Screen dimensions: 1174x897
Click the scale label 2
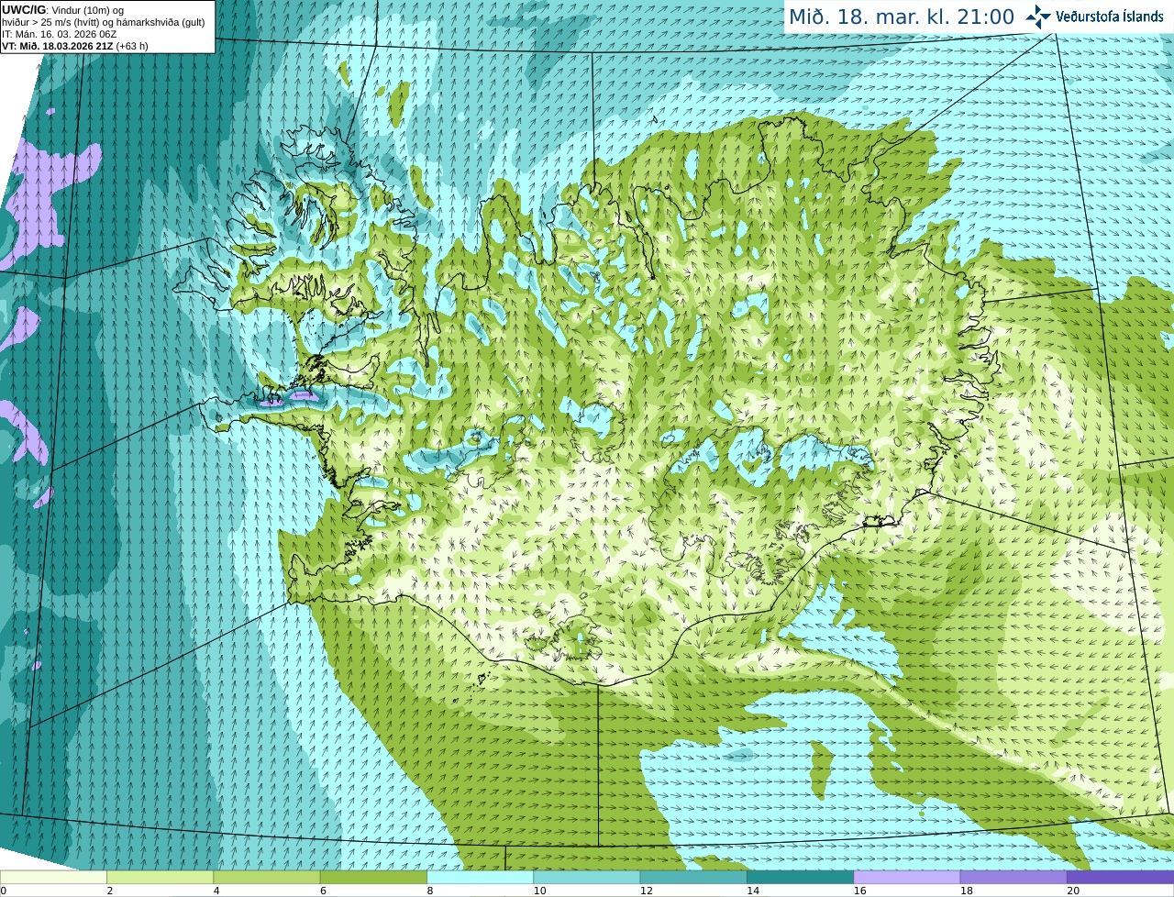(x=110, y=891)
